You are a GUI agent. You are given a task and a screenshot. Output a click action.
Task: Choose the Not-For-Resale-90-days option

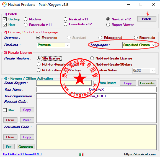[92, 64]
